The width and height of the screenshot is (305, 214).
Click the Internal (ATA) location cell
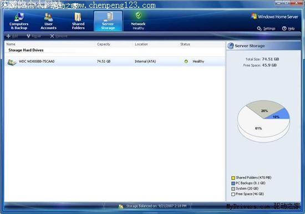click(x=145, y=62)
